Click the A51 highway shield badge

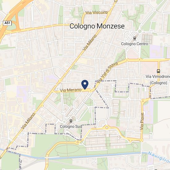[x=7, y=23]
